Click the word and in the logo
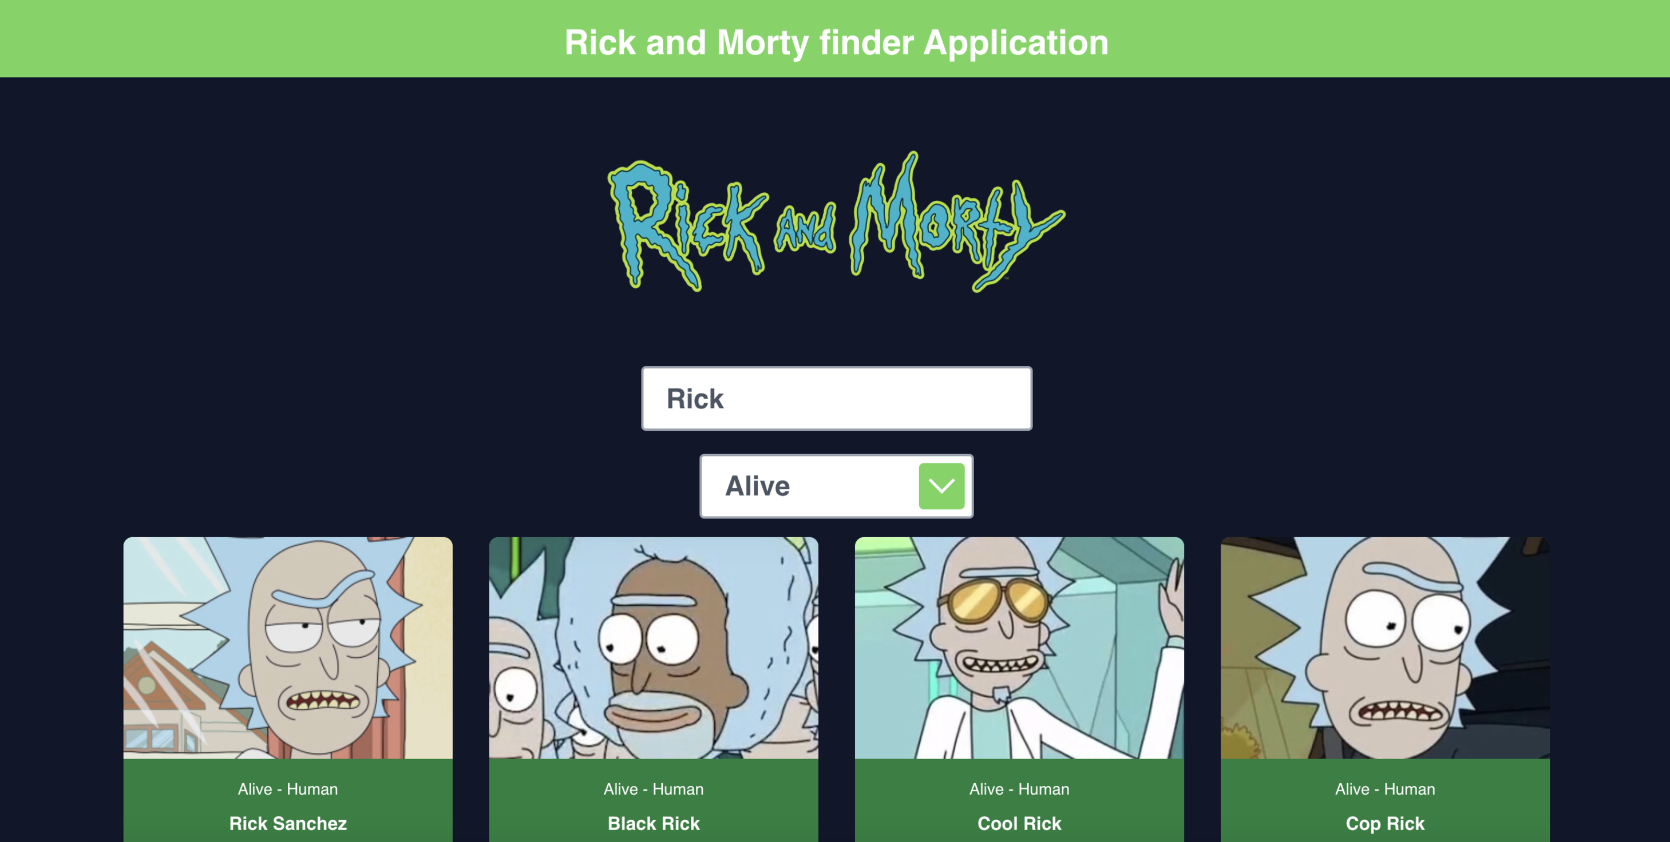Image resolution: width=1670 pixels, height=842 pixels. (x=806, y=228)
